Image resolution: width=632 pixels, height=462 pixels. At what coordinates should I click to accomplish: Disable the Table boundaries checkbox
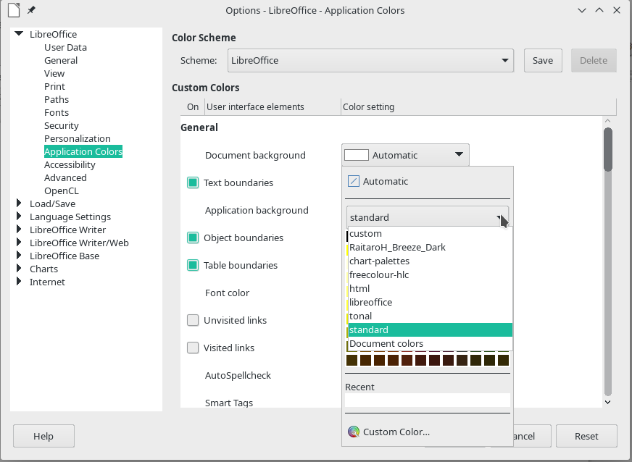pyautogui.click(x=193, y=265)
